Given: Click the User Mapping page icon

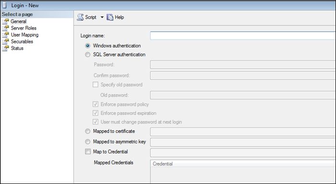Looking at the screenshot, I should coord(6,34).
